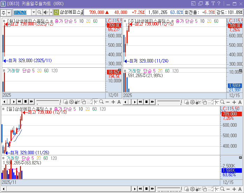This screenshot has width=244, height=193.
Task: Click fast-forward button in monthly chart toolbar
Action: (x=31, y=102)
